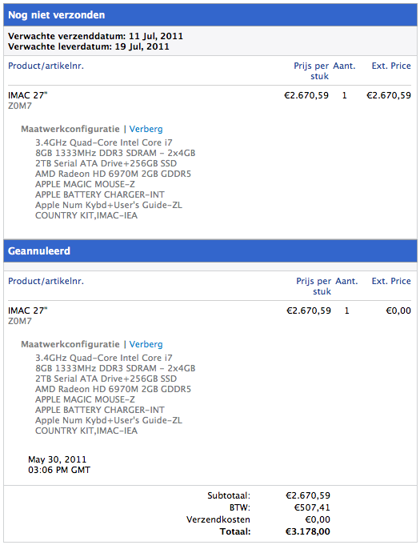Collapse the cancelled order's configuration via Verberg

[x=146, y=344]
